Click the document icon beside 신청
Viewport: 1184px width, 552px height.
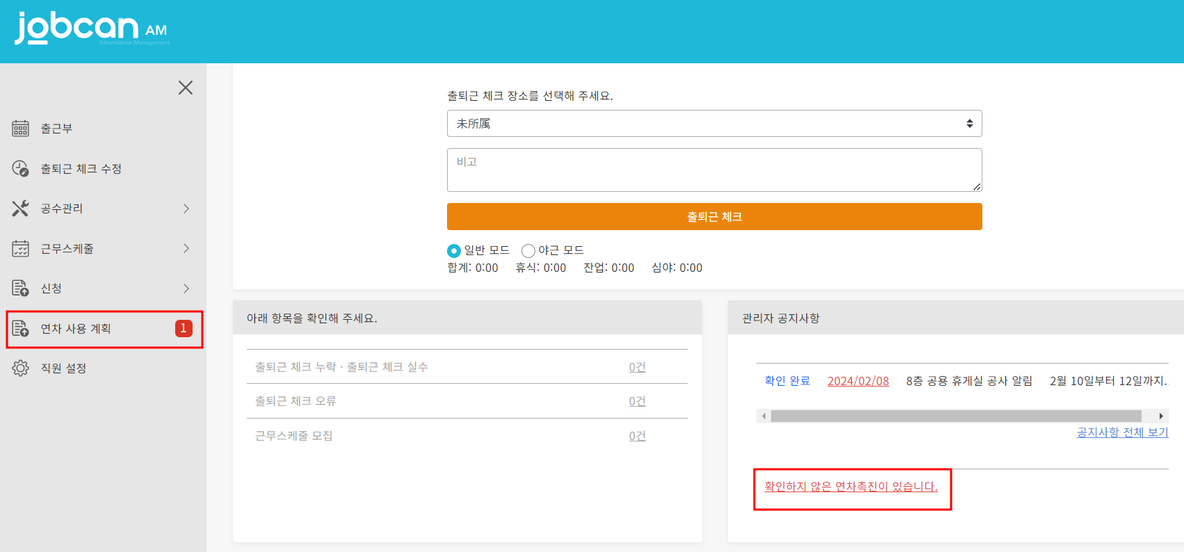20,289
